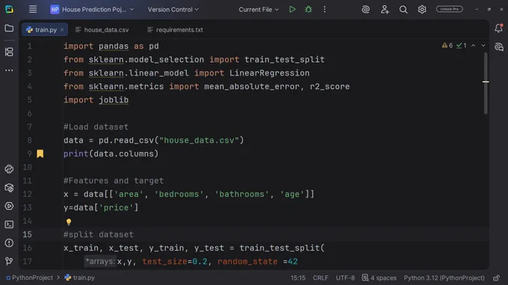Click the *arrays: inlay hint on line 17

click(100, 261)
